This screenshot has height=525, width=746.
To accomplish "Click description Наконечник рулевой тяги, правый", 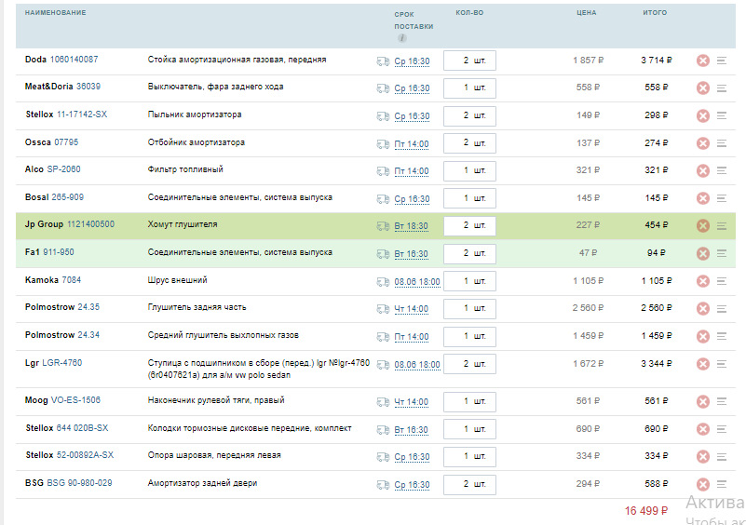I will (x=216, y=400).
